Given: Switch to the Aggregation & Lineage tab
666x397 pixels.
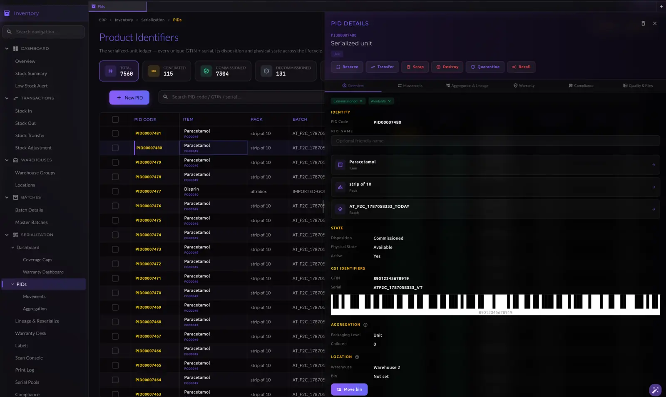Looking at the screenshot, I should pyautogui.click(x=467, y=86).
